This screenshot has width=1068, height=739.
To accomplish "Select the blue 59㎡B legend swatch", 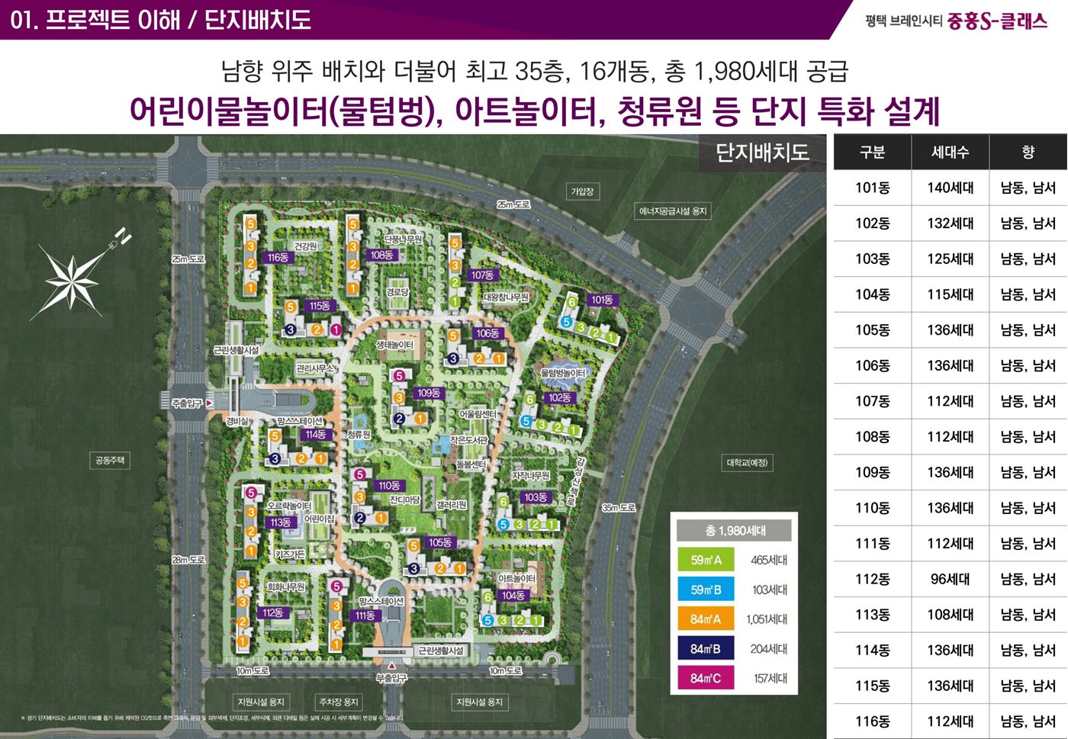I will click(x=706, y=590).
